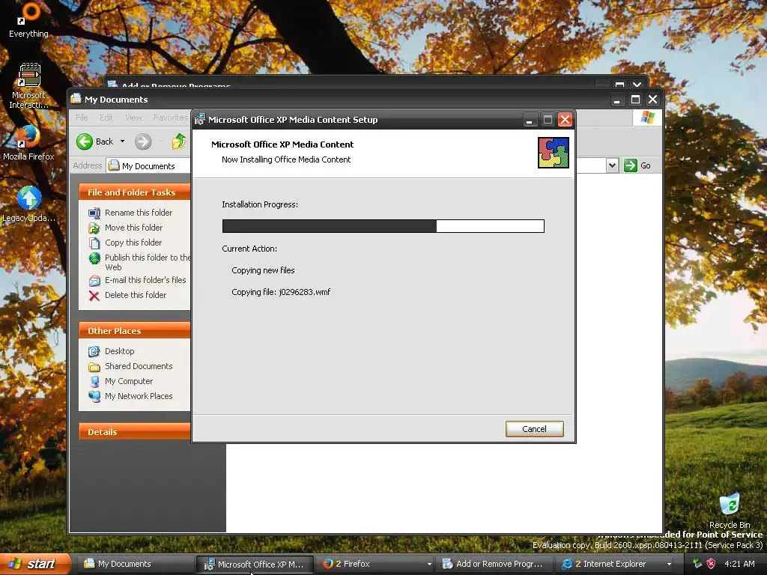Viewport: 767px width, 575px height.
Task: Click the My Computer icon in Other Places
Action: point(94,381)
